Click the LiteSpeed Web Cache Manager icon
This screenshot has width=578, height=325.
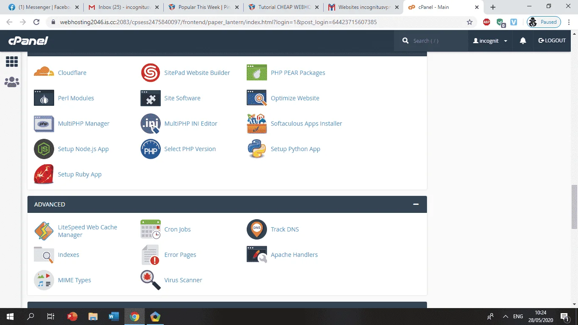[44, 231]
